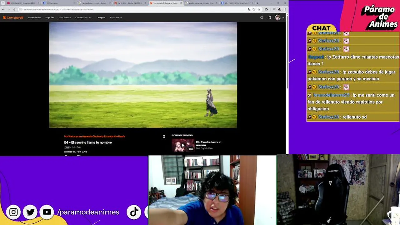The image size is (400, 225).
Task: Reload the page with refresh icon
Action: (14, 9)
